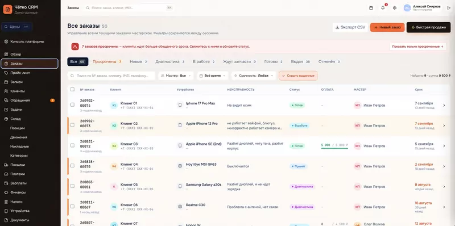Click the order search field by № заказа
455x226 pixels.
[x=111, y=76]
